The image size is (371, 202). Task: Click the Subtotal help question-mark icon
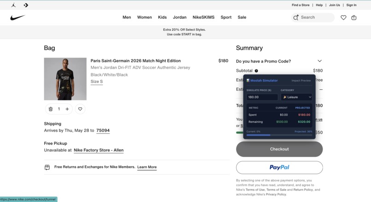coord(256,71)
